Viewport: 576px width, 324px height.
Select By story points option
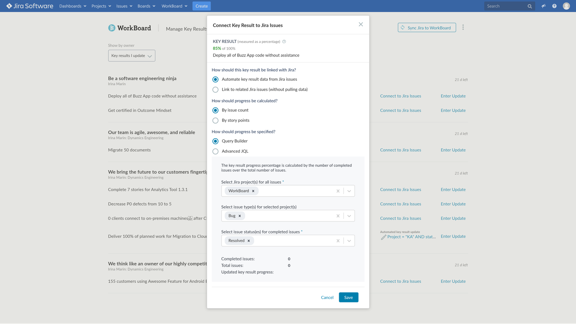215,120
